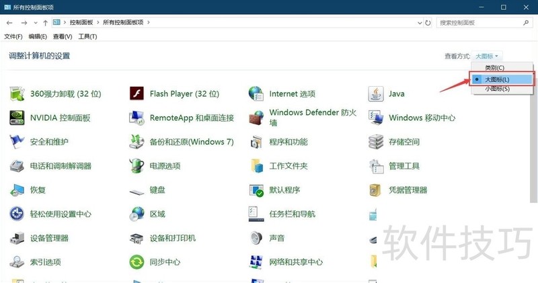Open the Windows Defender 防火墙 brick wall icon
Screen dimensions: 538x283
point(256,118)
